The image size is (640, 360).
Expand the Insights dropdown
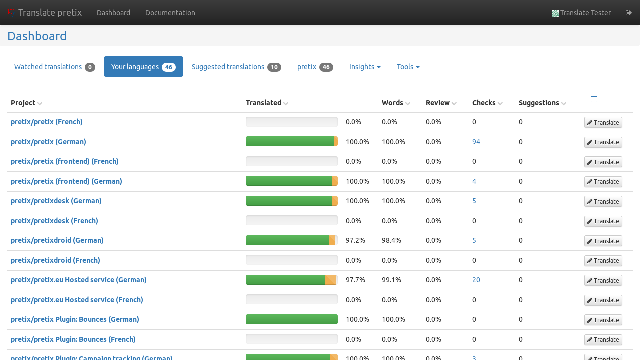tap(365, 67)
